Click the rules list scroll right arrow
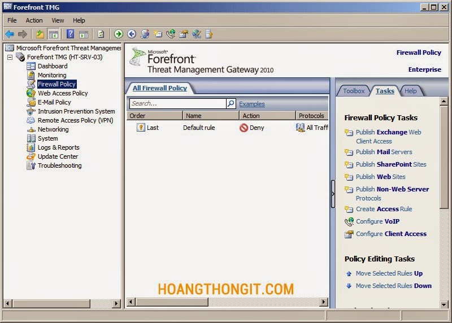The width and height of the screenshot is (452, 323). pos(324,302)
